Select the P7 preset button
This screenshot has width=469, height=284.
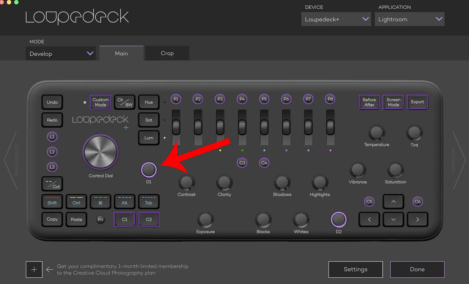308,99
